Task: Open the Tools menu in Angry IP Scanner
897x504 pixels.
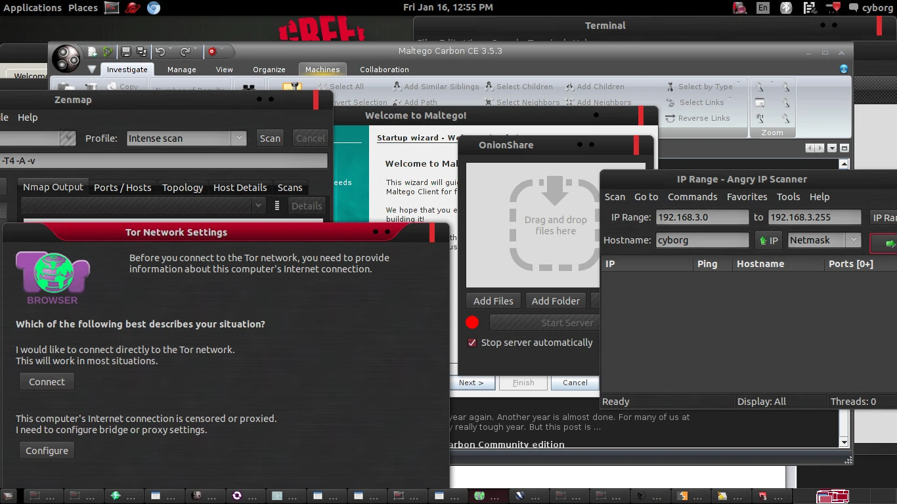Action: (788, 197)
